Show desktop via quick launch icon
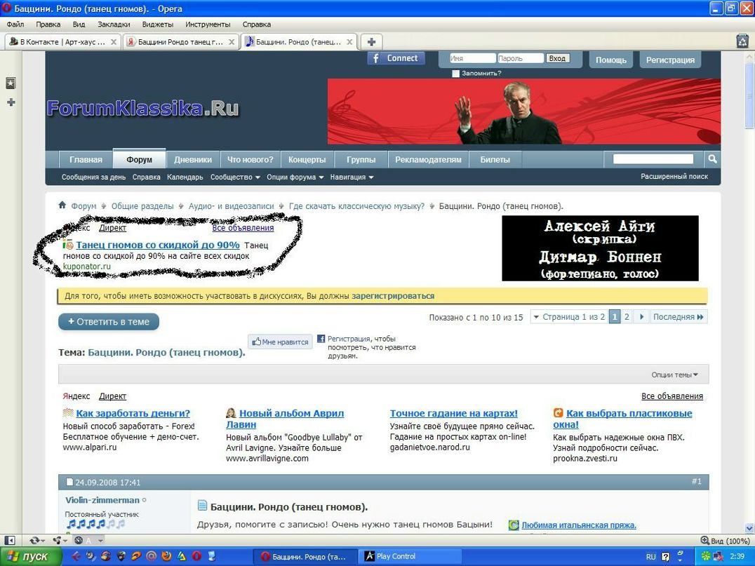 click(211, 556)
